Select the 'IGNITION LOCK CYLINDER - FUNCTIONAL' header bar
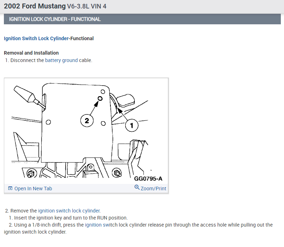This screenshot has width=284, height=247. 143,19
